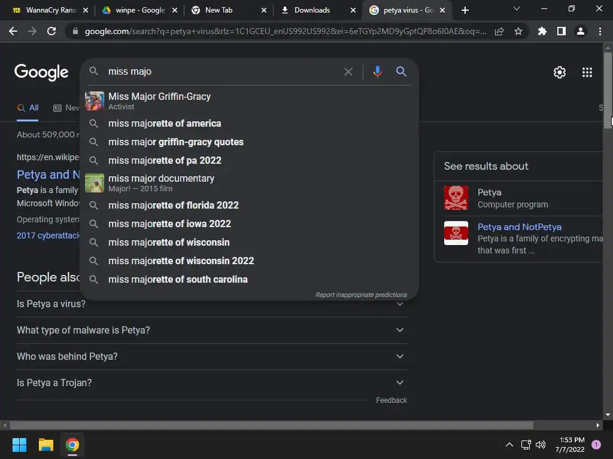Reload the current page
613x459 pixels.
pyautogui.click(x=51, y=31)
